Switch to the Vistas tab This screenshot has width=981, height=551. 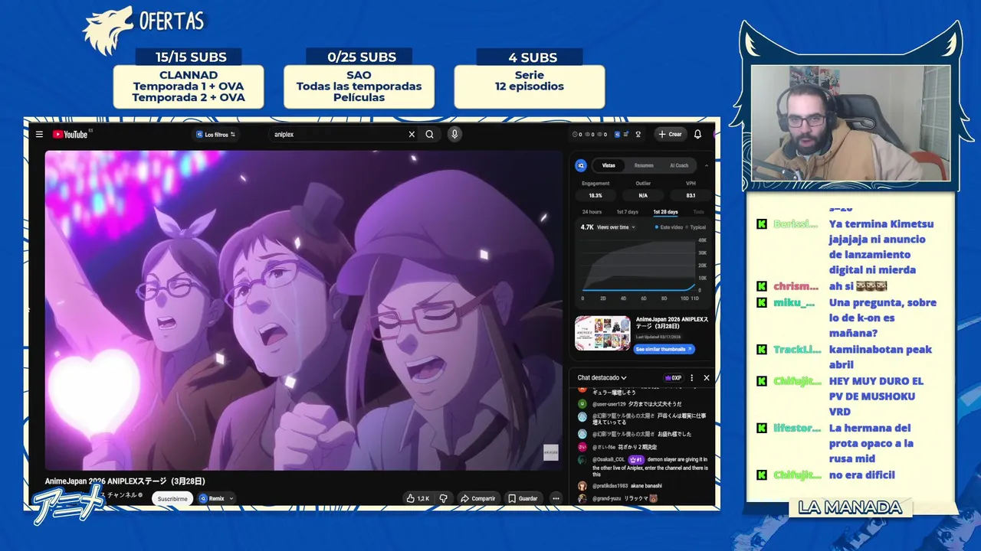[609, 165]
